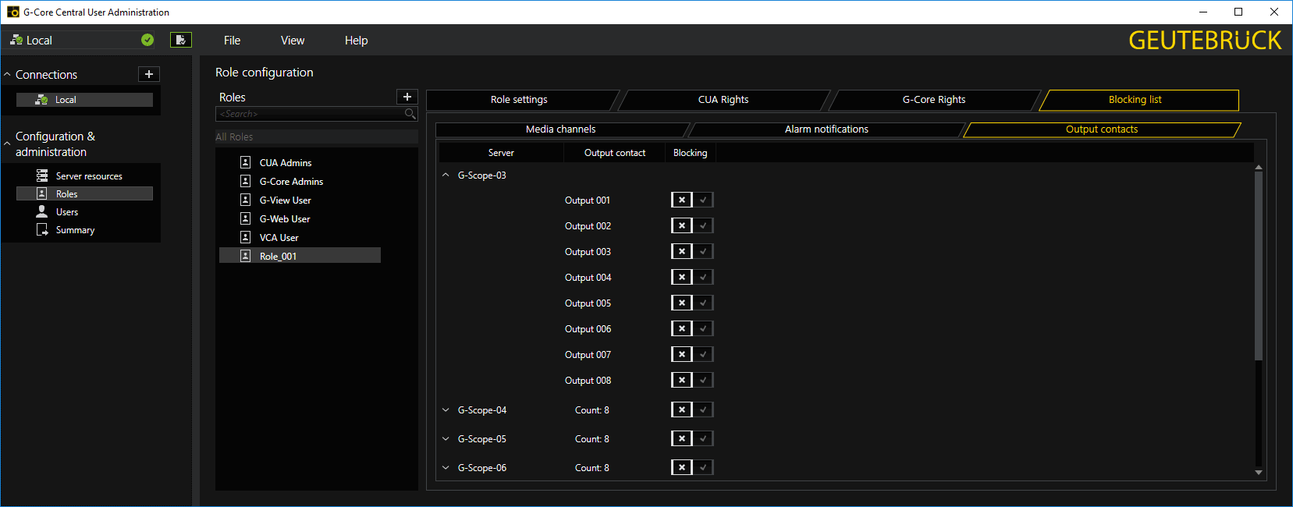The width and height of the screenshot is (1293, 507).
Task: Select the G-View User role icon
Action: pos(245,200)
